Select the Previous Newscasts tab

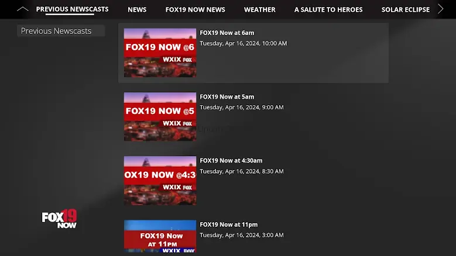72,9
